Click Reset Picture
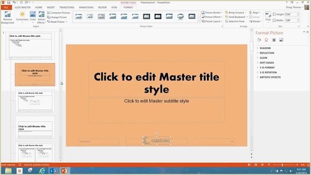 coord(56,21)
